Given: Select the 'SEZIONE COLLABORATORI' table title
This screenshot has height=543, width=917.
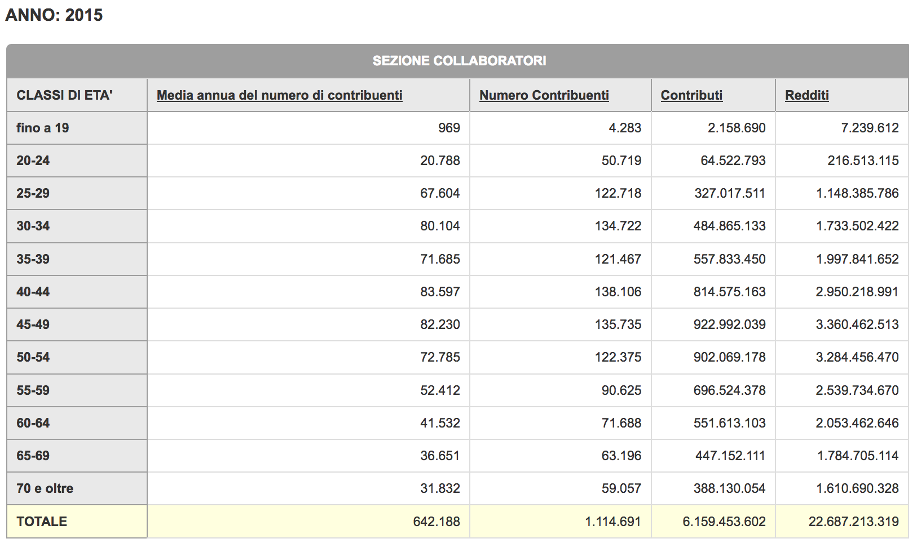Looking at the screenshot, I should coord(459,61).
